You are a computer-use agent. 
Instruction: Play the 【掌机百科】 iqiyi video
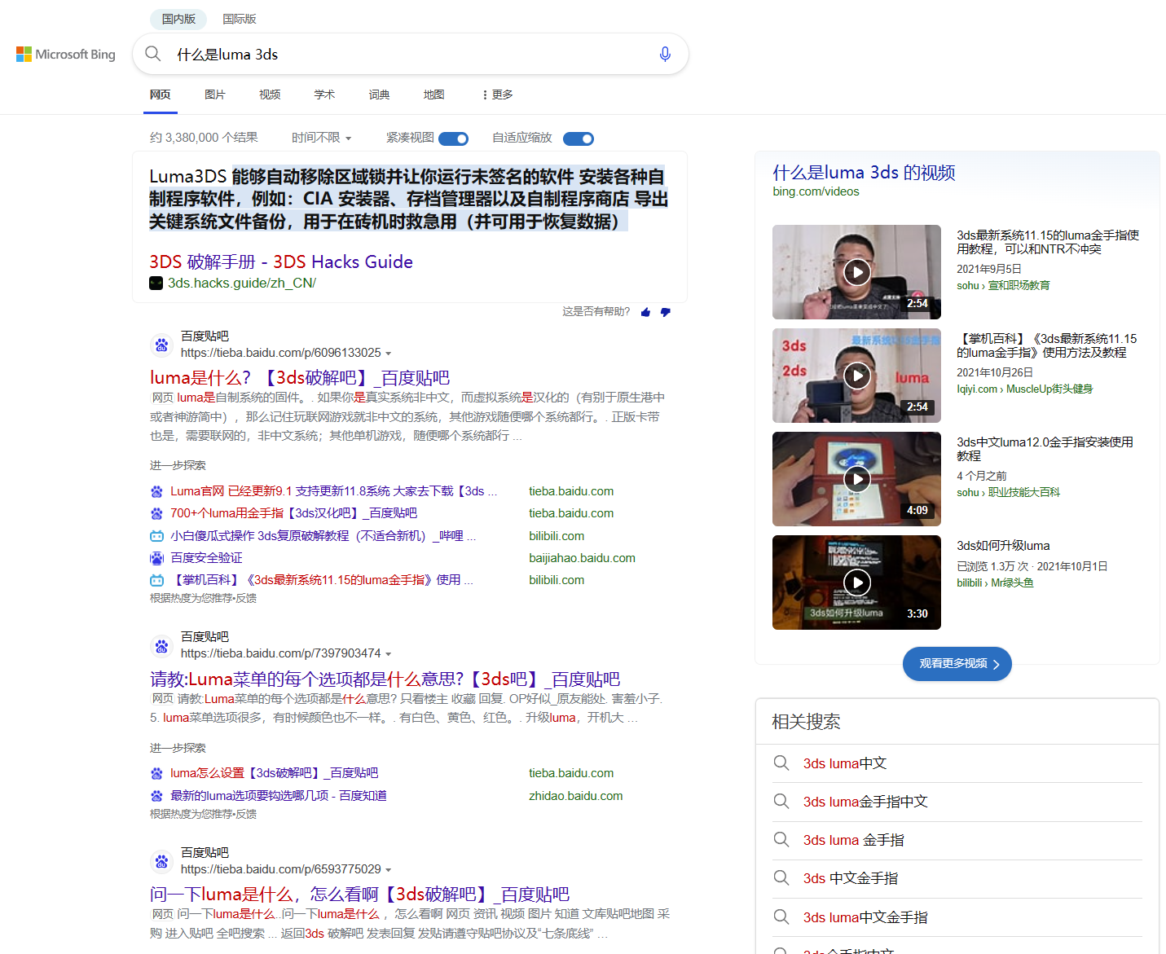coord(856,376)
